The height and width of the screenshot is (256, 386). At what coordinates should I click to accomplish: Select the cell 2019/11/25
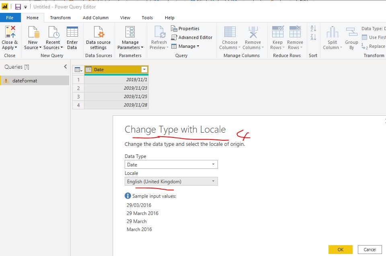(117, 96)
